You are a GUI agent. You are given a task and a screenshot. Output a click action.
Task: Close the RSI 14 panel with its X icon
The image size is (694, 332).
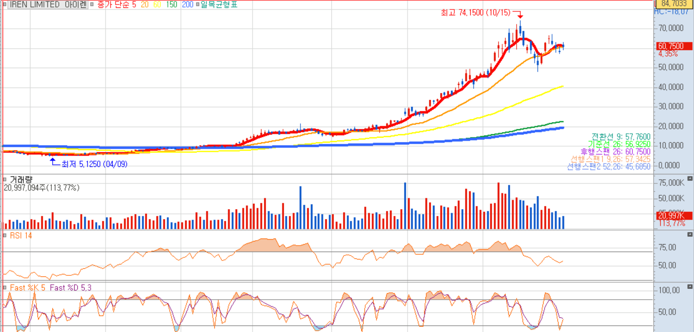(690, 234)
